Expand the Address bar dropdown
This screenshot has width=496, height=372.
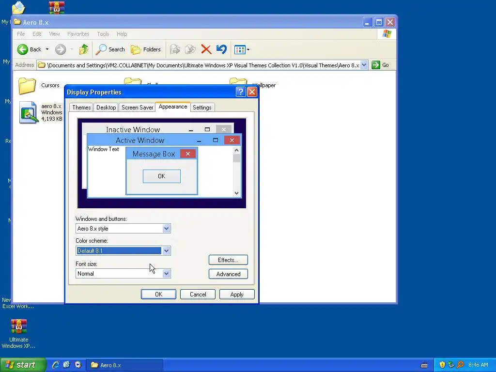tap(364, 65)
